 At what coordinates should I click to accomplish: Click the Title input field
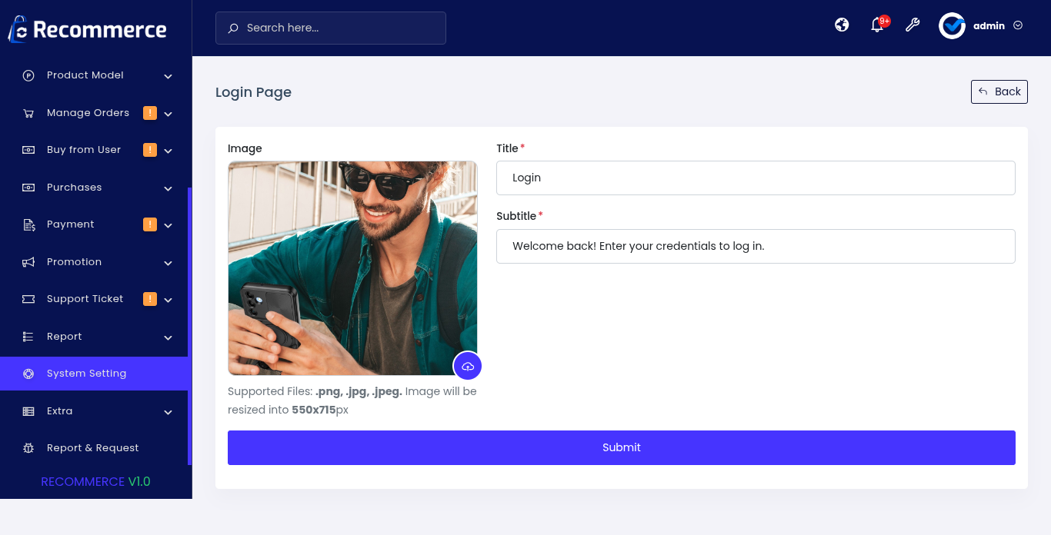pos(756,178)
